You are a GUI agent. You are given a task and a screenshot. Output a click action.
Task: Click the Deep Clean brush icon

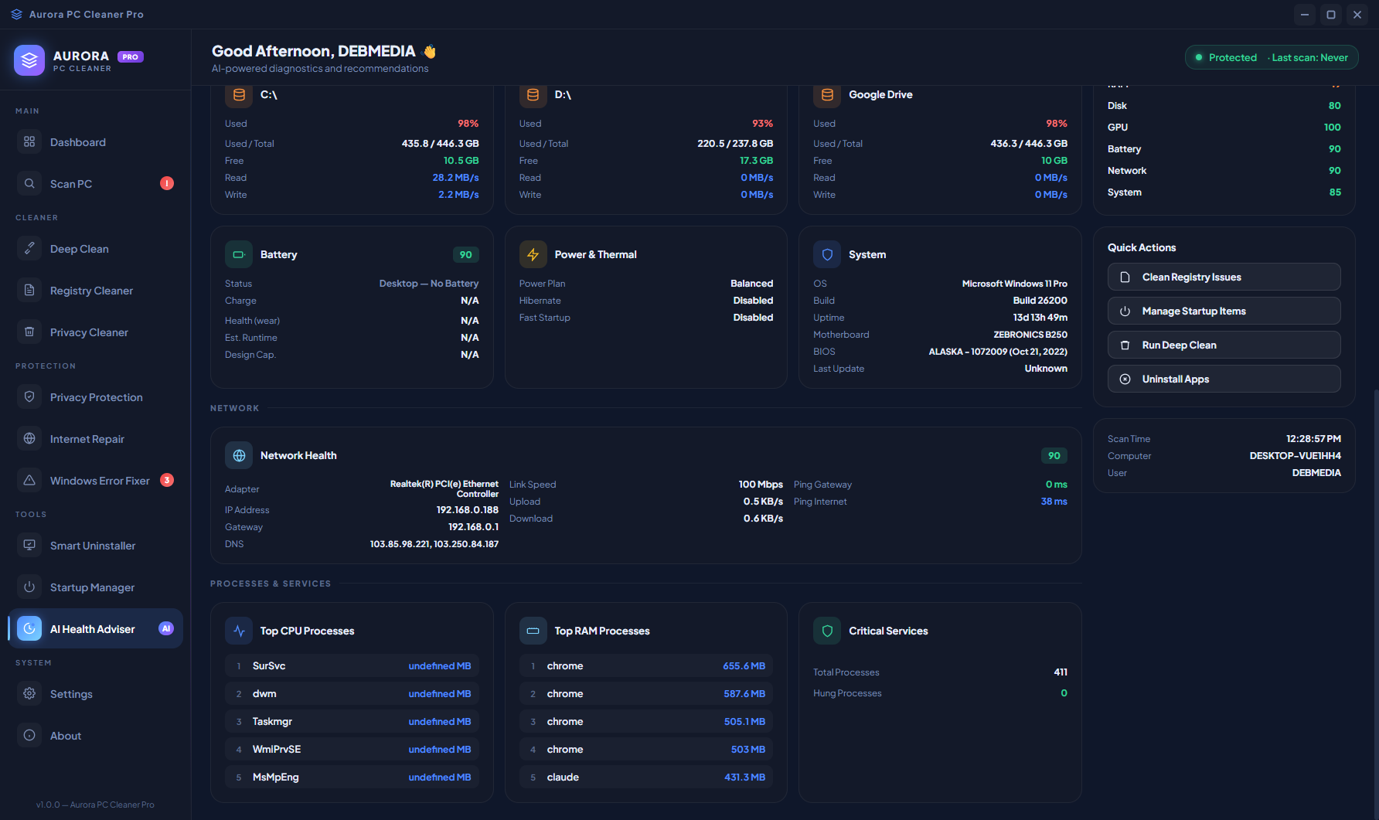29,249
